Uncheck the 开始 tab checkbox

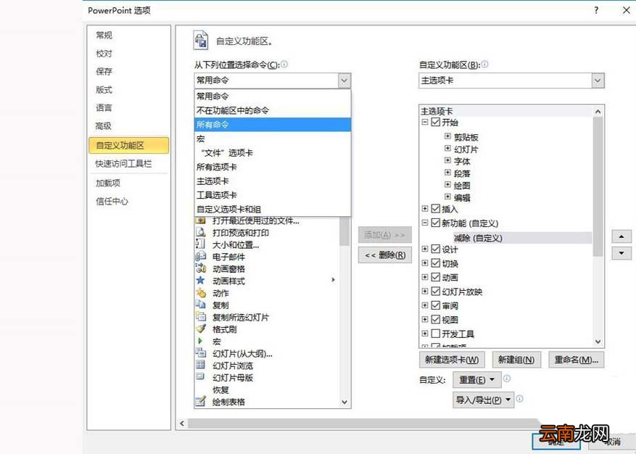[x=436, y=122]
